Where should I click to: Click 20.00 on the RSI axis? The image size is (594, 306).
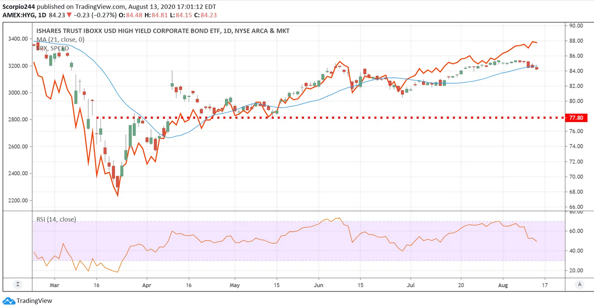(x=576, y=270)
